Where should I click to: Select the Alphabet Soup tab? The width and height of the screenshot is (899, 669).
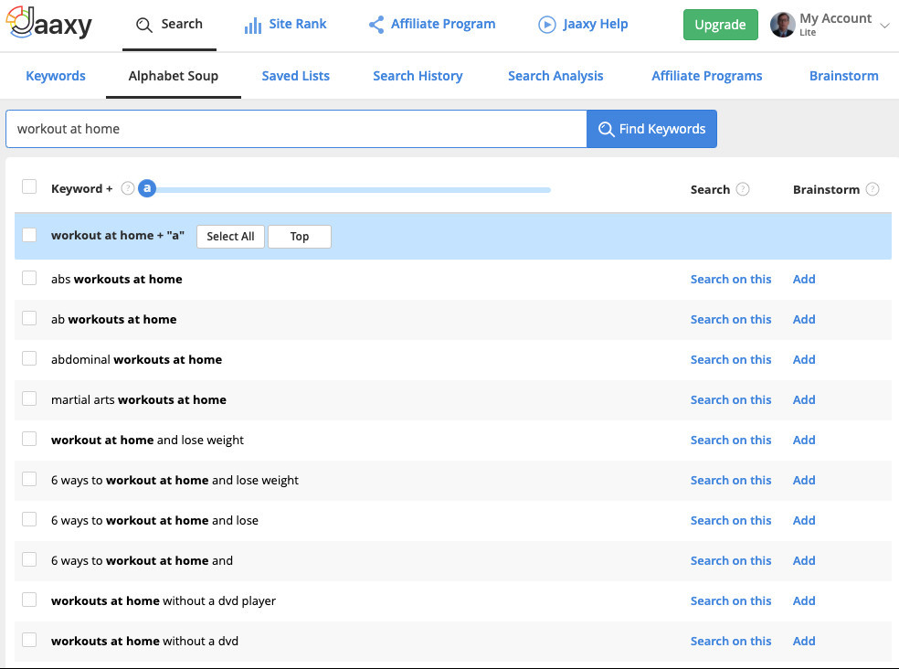coord(174,76)
